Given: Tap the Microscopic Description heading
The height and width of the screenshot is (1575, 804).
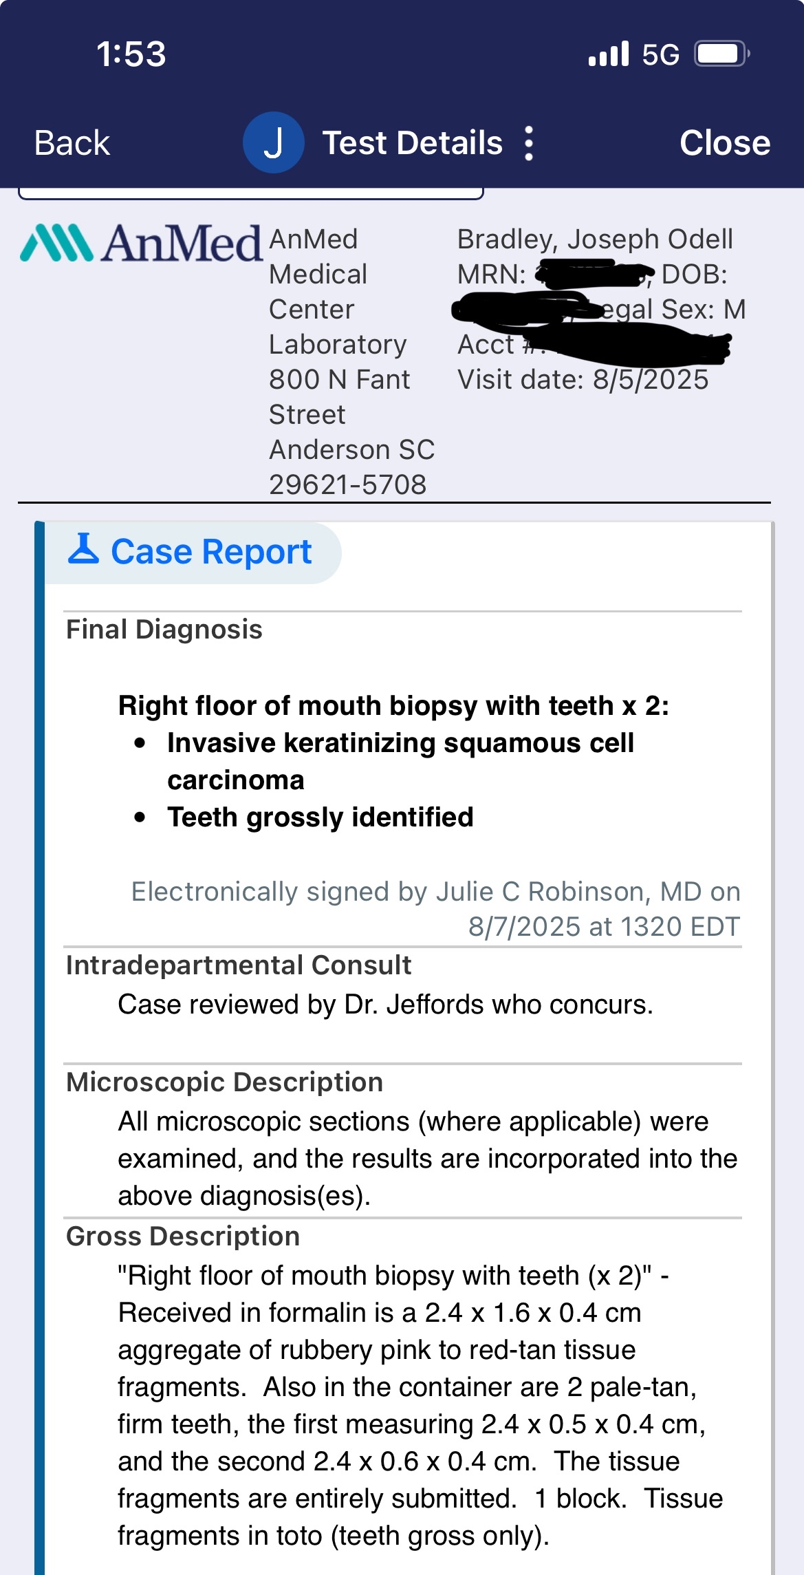Looking at the screenshot, I should pyautogui.click(x=224, y=1082).
